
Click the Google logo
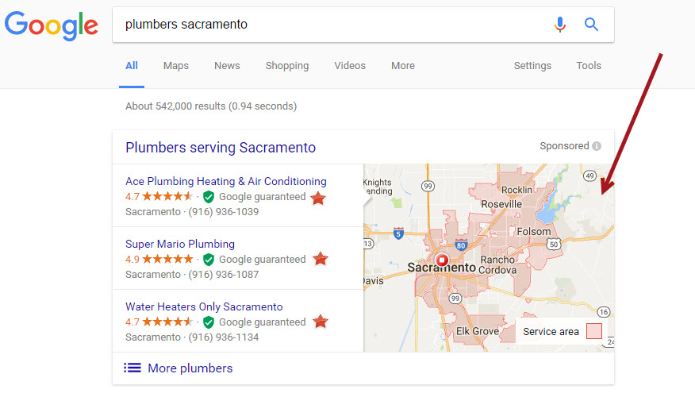pyautogui.click(x=52, y=25)
